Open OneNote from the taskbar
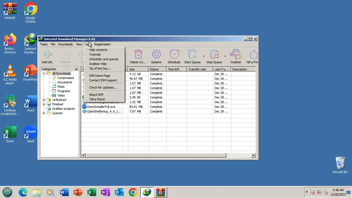The image size is (352, 198). click(106, 192)
